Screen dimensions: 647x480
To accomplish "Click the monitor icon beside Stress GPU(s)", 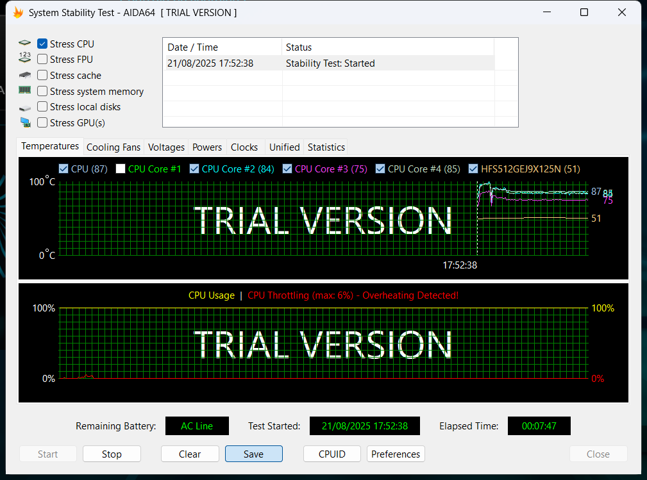I will tap(25, 122).
